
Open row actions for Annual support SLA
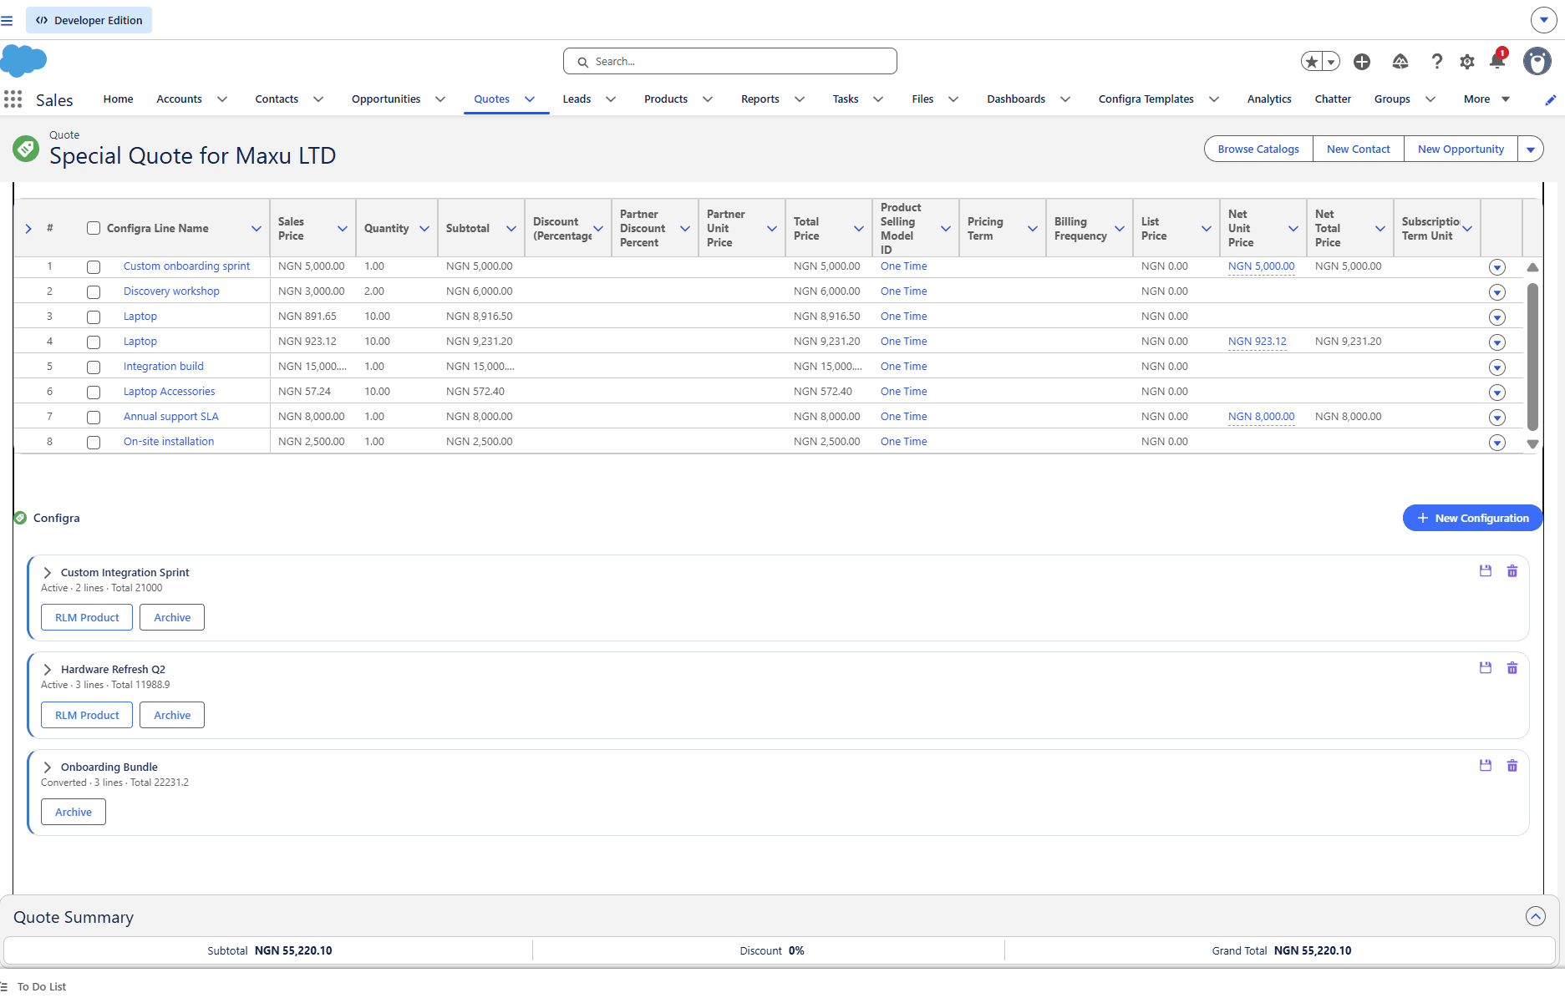click(x=1497, y=418)
